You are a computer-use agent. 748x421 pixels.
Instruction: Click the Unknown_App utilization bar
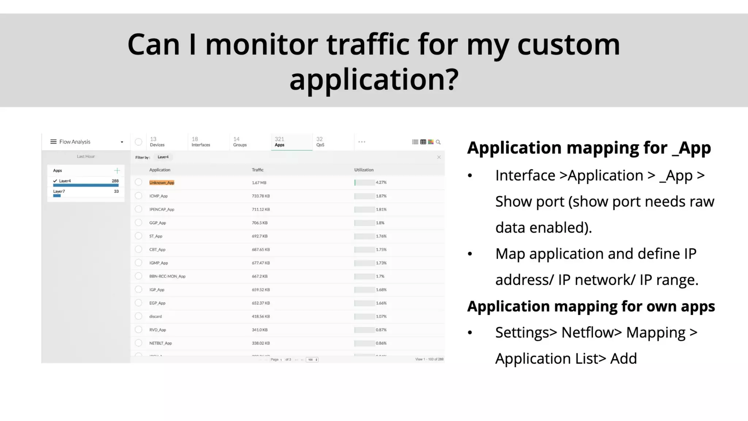(365, 182)
